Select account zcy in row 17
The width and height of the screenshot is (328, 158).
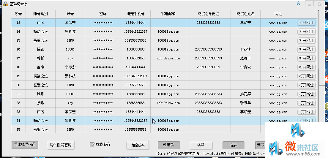pos(70,58)
